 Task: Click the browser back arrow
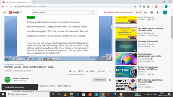(3, 6)
